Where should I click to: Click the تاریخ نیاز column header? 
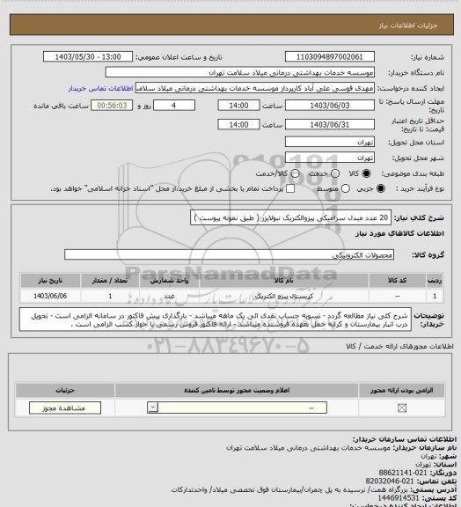[x=50, y=280]
